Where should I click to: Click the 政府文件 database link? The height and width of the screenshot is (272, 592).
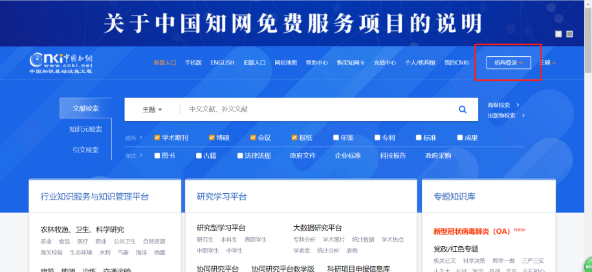click(x=303, y=156)
